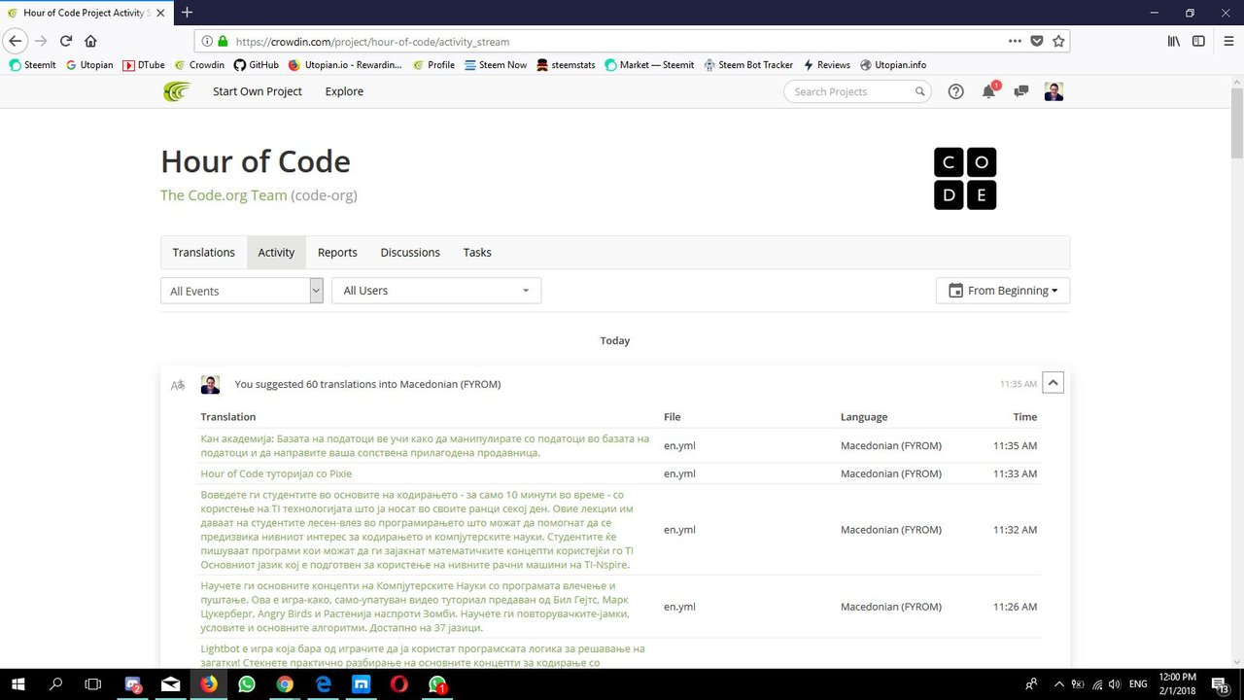
Task: Open Firefox hamburger menu
Action: tap(1227, 41)
